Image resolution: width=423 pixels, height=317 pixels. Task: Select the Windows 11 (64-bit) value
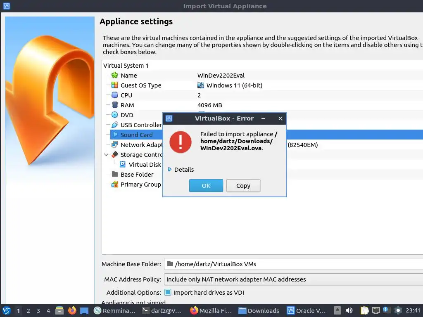[234, 85]
